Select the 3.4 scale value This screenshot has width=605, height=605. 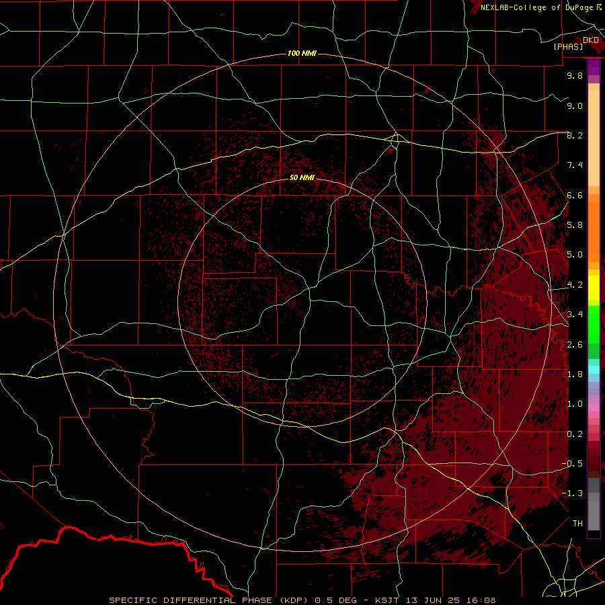[575, 315]
